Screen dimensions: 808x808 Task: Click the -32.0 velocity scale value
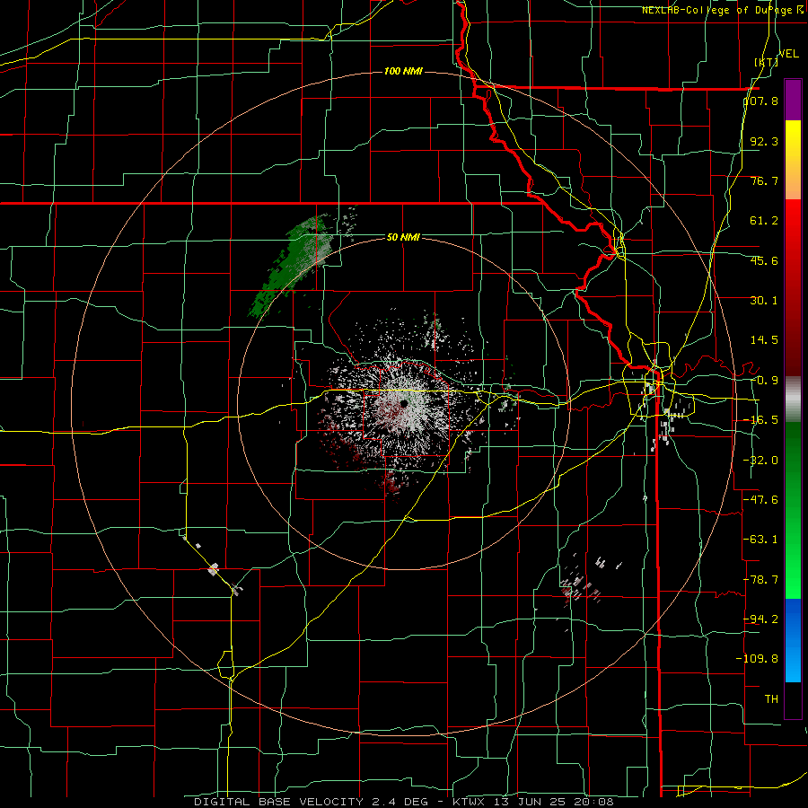point(760,461)
